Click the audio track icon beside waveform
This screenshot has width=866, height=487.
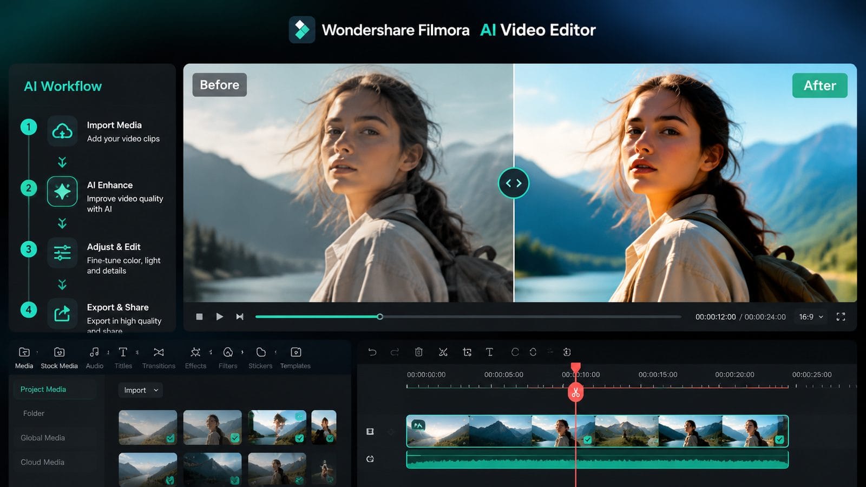370,459
